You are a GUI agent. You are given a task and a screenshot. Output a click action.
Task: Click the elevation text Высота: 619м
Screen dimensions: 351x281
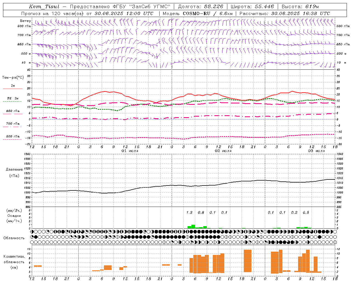coord(300,7)
